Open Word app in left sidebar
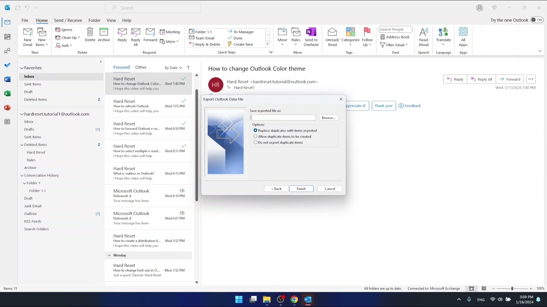547x307 pixels. pyautogui.click(x=7, y=79)
